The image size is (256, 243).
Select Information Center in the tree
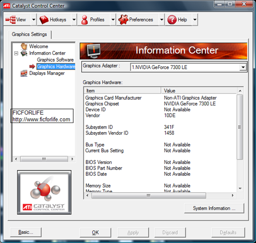(x=47, y=53)
